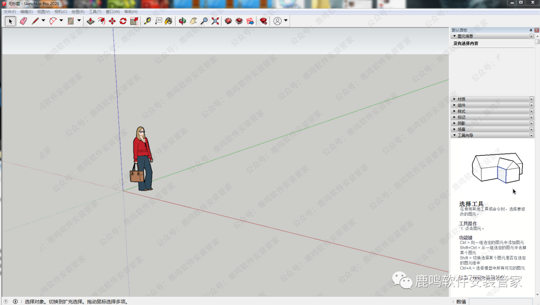Pick the Tape Measure tool
This screenshot has height=305, width=540.
click(147, 21)
